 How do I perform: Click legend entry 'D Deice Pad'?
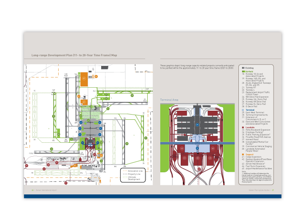(251, 106)
